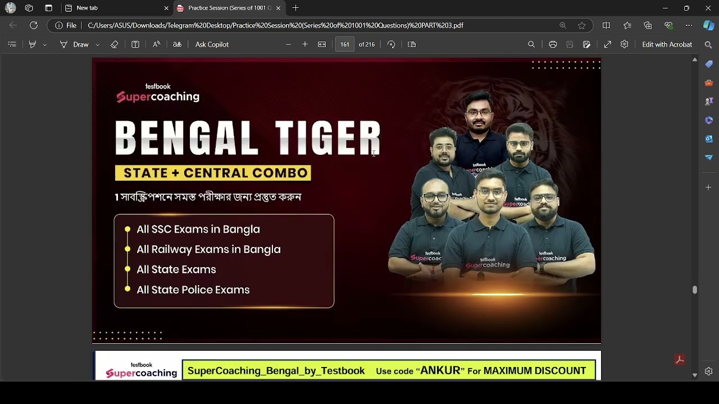
Task: Toggle Fit to width view
Action: pyautogui.click(x=322, y=44)
